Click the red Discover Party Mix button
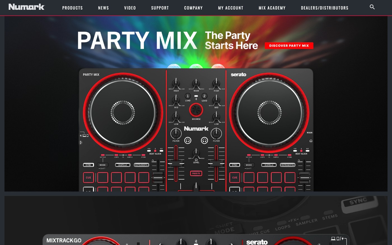392x245 pixels. 289,46
